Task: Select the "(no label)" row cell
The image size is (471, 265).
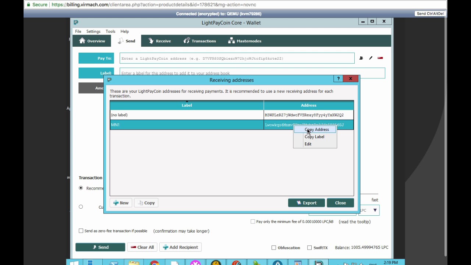Action: [187, 115]
